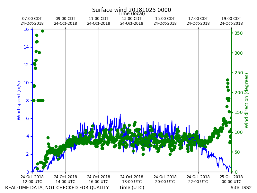Click the 'Time (UTC)' bottom axis label
Viewport: 257px width, 193px height.
coord(132,188)
